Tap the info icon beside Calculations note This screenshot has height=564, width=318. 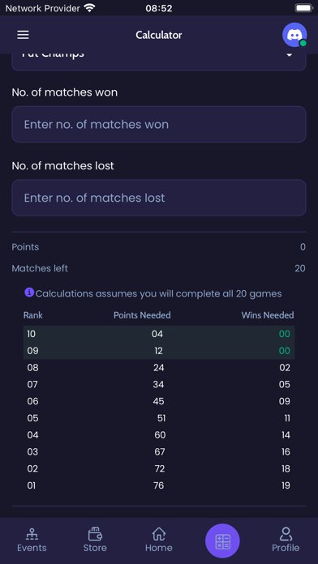(29, 292)
